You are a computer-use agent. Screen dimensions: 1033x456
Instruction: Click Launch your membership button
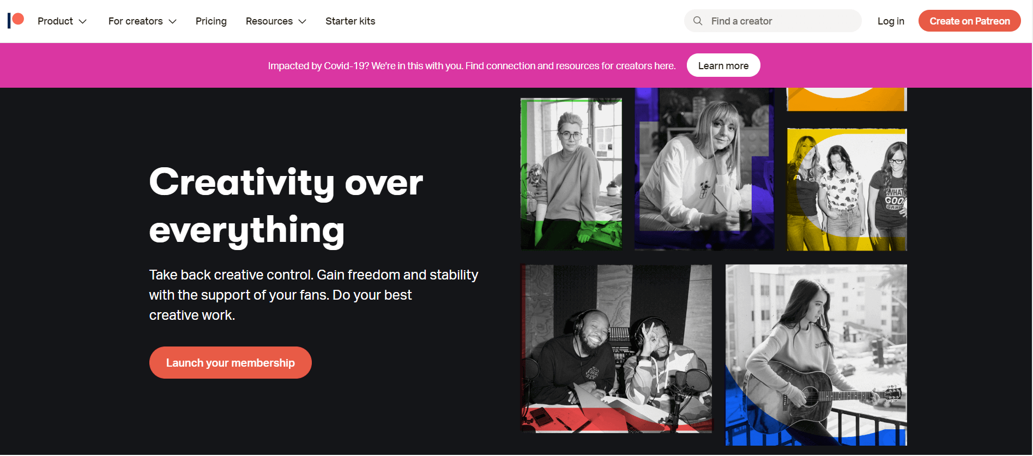point(231,363)
